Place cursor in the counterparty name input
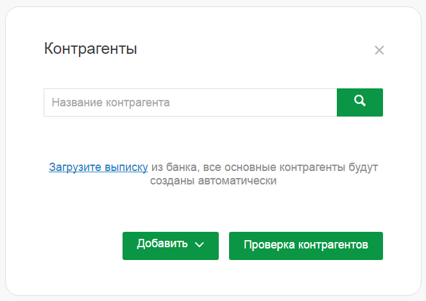The width and height of the screenshot is (426, 301). tap(190, 102)
